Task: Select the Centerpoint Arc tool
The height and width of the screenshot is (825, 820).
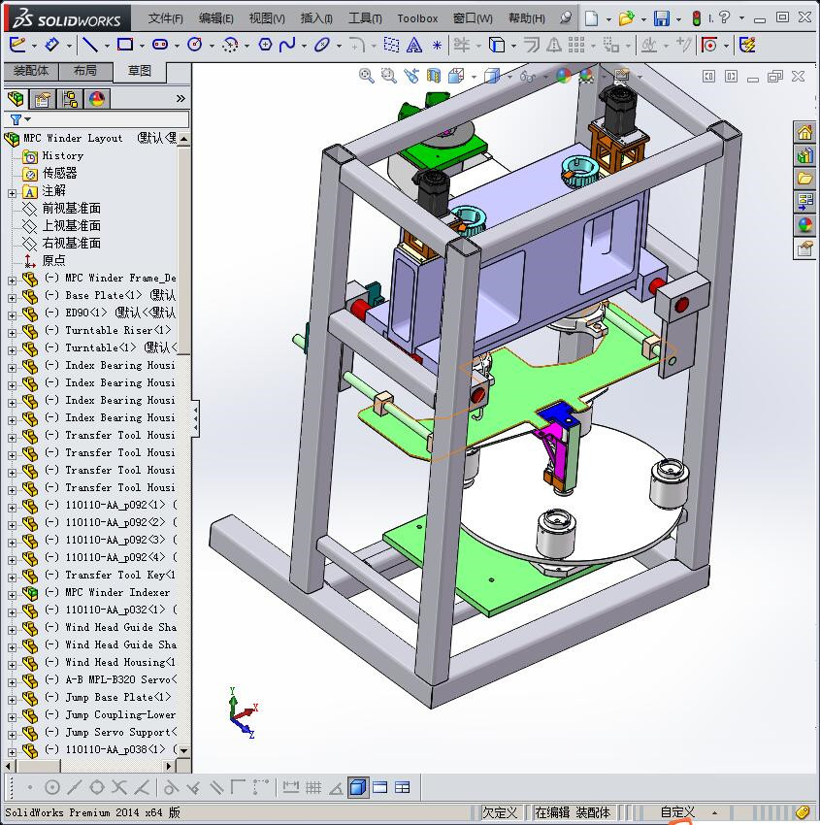Action: click(229, 46)
